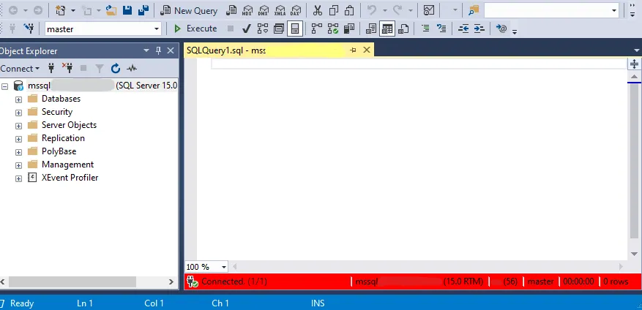
Task: Click the Cut scissors icon
Action: [317, 11]
